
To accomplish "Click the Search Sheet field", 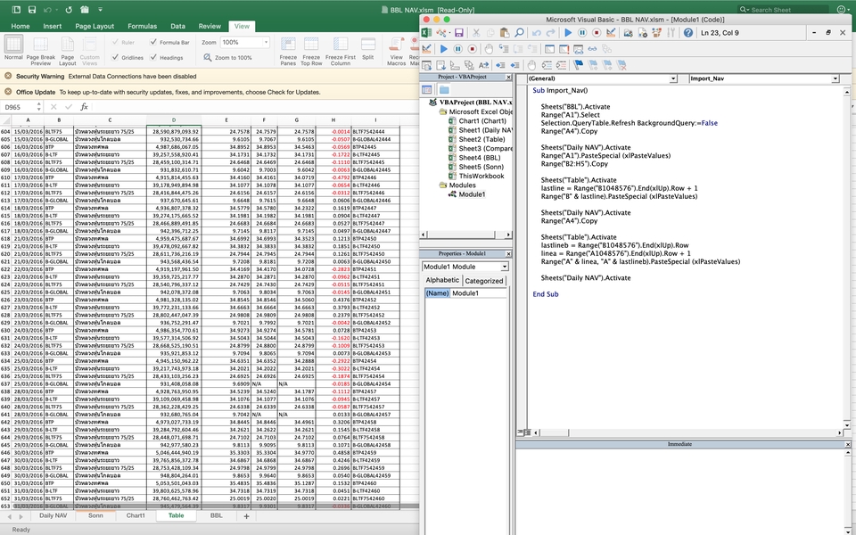I will pos(783,10).
